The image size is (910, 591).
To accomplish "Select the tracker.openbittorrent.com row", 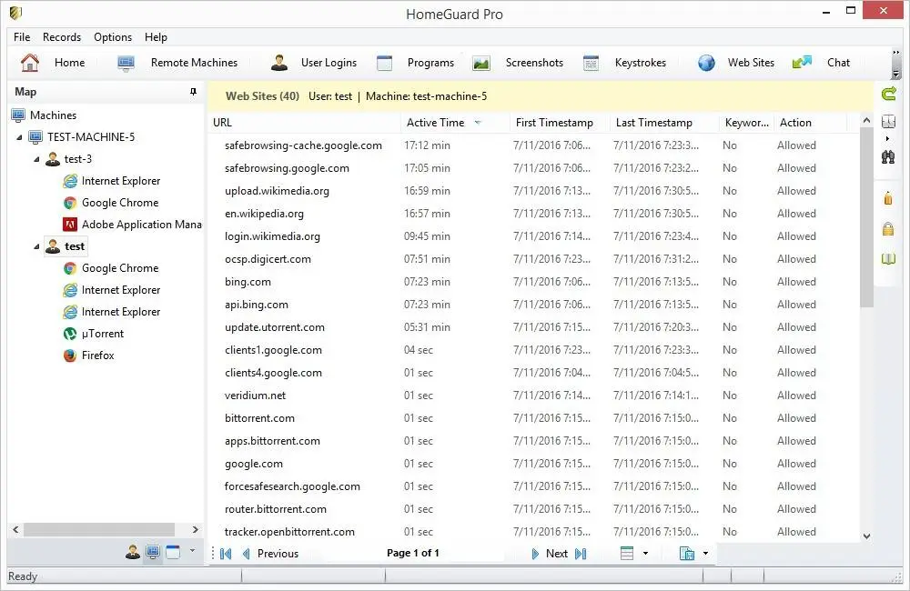I will pyautogui.click(x=532, y=532).
